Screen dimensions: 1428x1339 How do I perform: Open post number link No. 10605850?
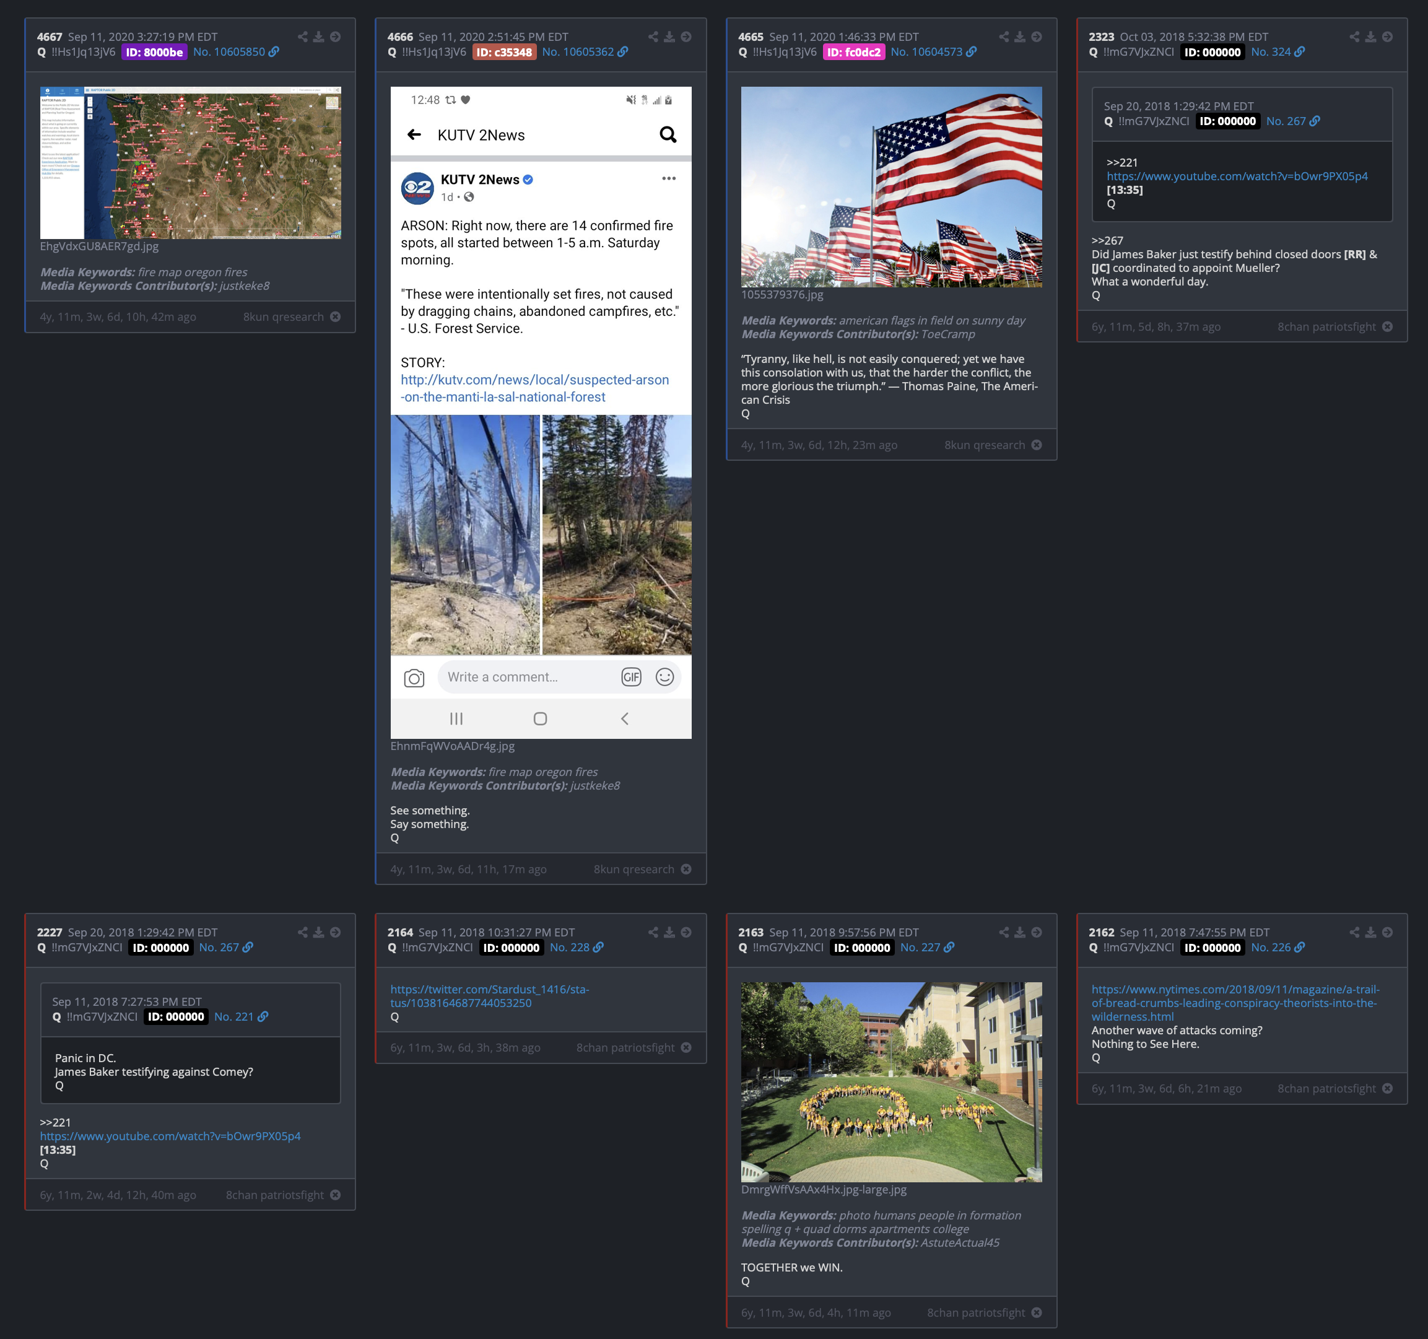[229, 52]
